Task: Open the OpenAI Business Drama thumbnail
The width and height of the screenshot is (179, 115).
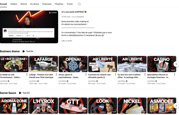Action: [x=73, y=64]
